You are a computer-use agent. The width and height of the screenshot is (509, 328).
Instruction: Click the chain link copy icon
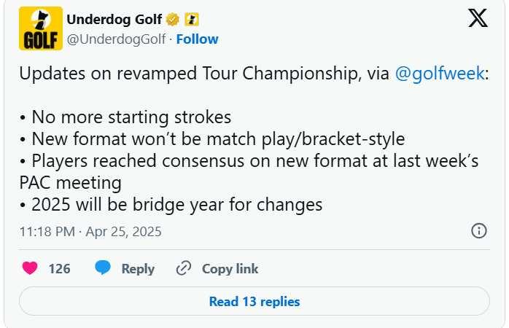click(184, 268)
